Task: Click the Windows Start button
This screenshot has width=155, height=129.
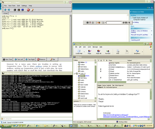Action: coord(6,126)
